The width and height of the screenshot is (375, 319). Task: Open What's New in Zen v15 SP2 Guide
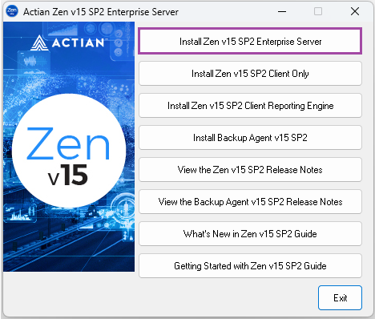[250, 234]
